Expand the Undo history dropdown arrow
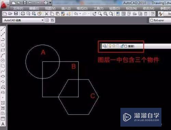This screenshot has height=130, width=171. [x=80, y=14]
